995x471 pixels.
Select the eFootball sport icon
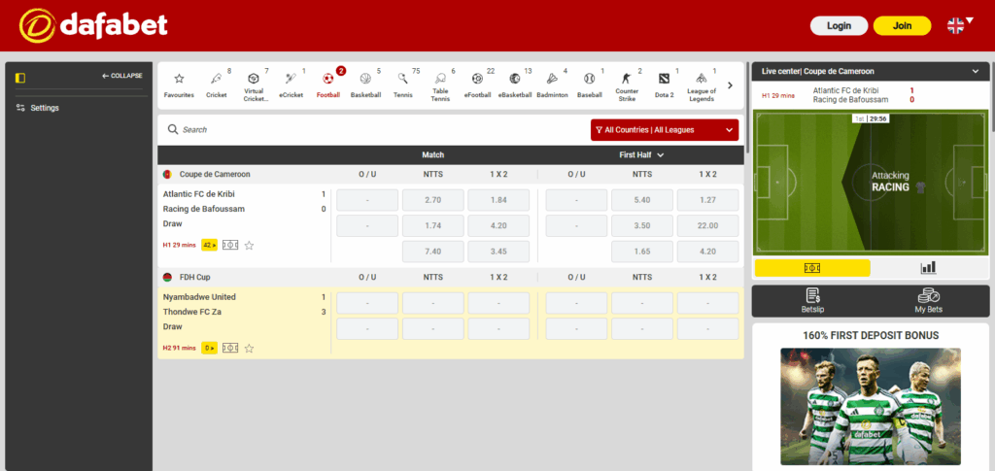pyautogui.click(x=477, y=84)
